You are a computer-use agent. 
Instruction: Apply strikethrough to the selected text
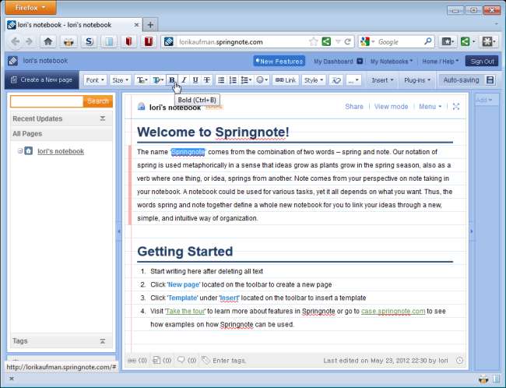(x=206, y=79)
